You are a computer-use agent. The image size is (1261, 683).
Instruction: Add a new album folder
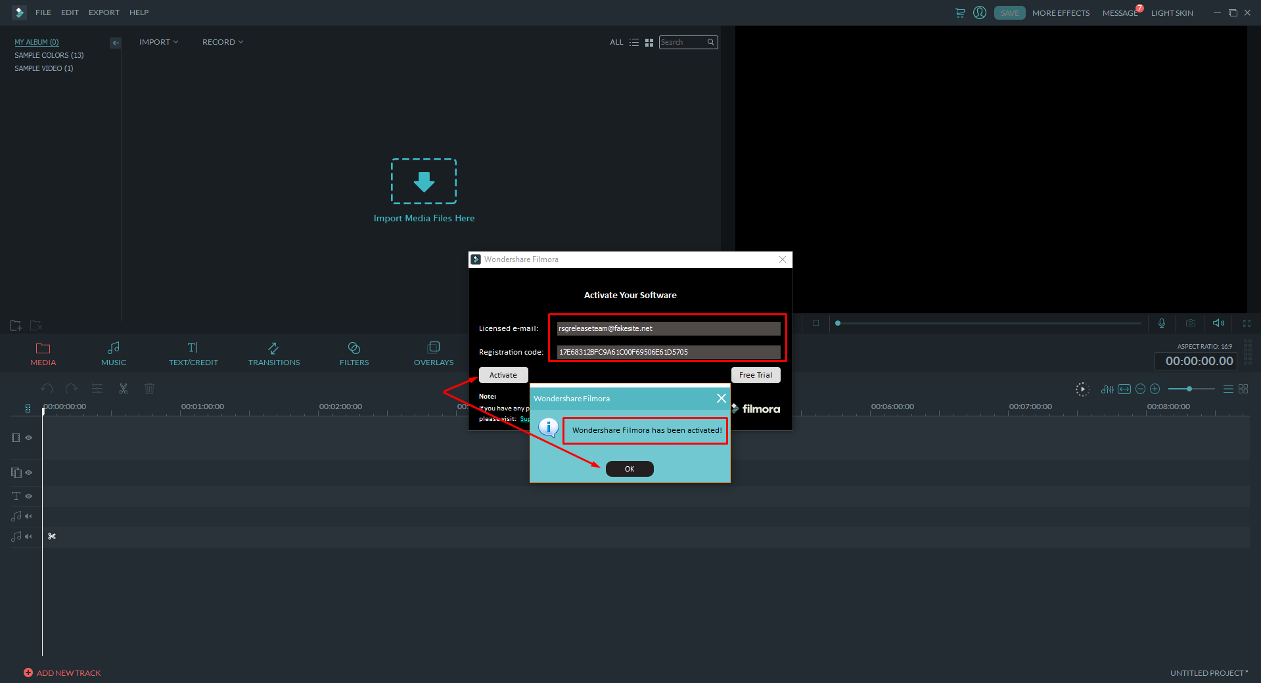click(16, 325)
